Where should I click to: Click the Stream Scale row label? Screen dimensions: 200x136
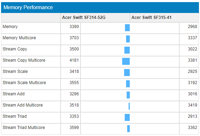tap(15, 72)
